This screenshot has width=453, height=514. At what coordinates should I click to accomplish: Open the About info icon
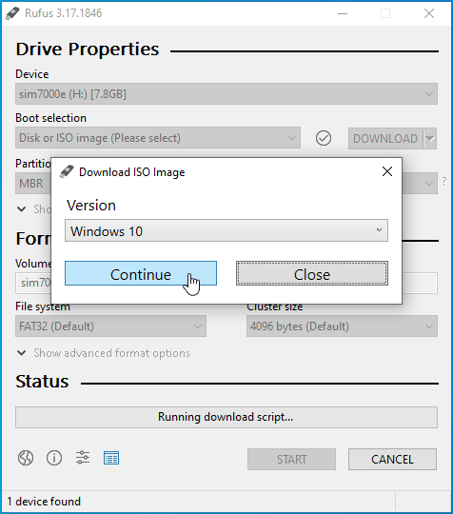(54, 458)
